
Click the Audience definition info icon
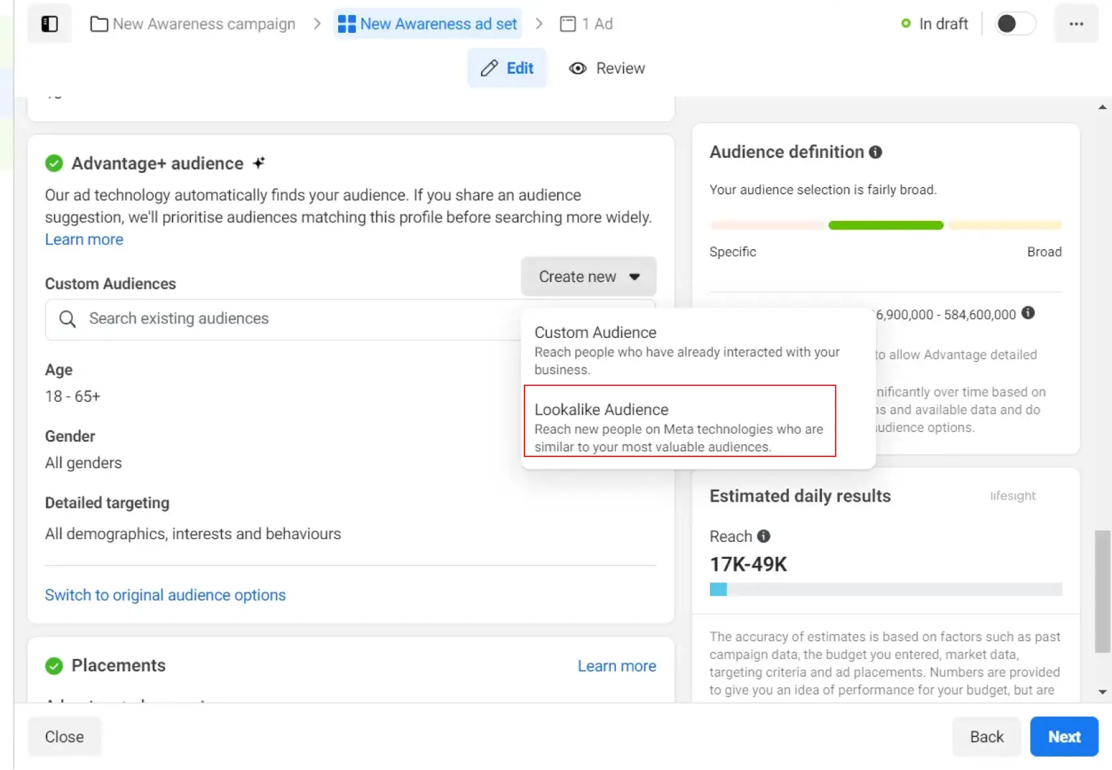(875, 152)
